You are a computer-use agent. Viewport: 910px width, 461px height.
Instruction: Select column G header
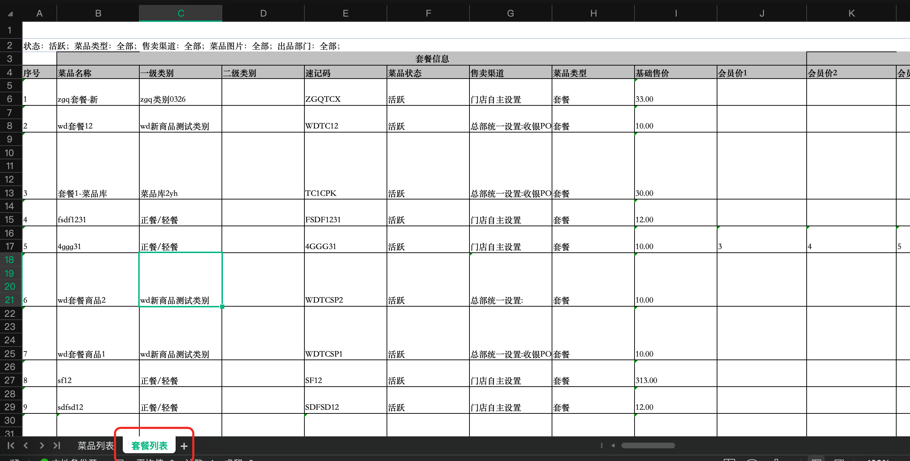pos(510,13)
